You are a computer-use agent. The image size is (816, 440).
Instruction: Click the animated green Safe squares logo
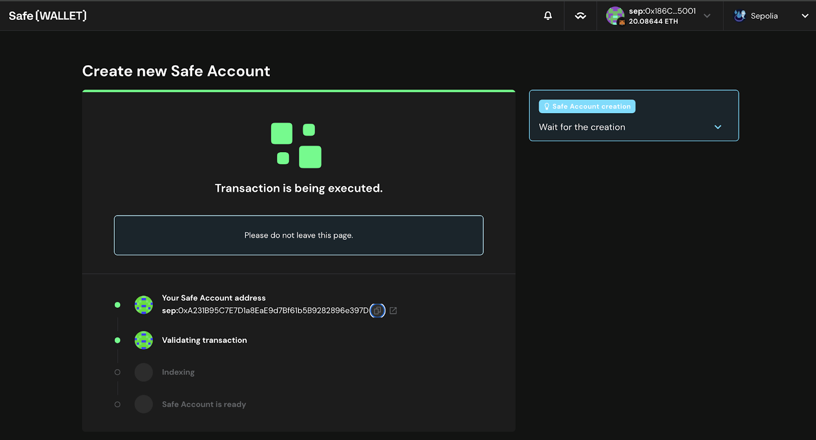point(296,145)
